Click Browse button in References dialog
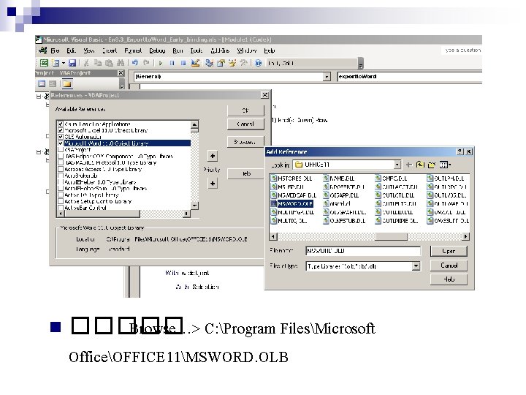This screenshot has width=526, height=395. pyautogui.click(x=245, y=142)
